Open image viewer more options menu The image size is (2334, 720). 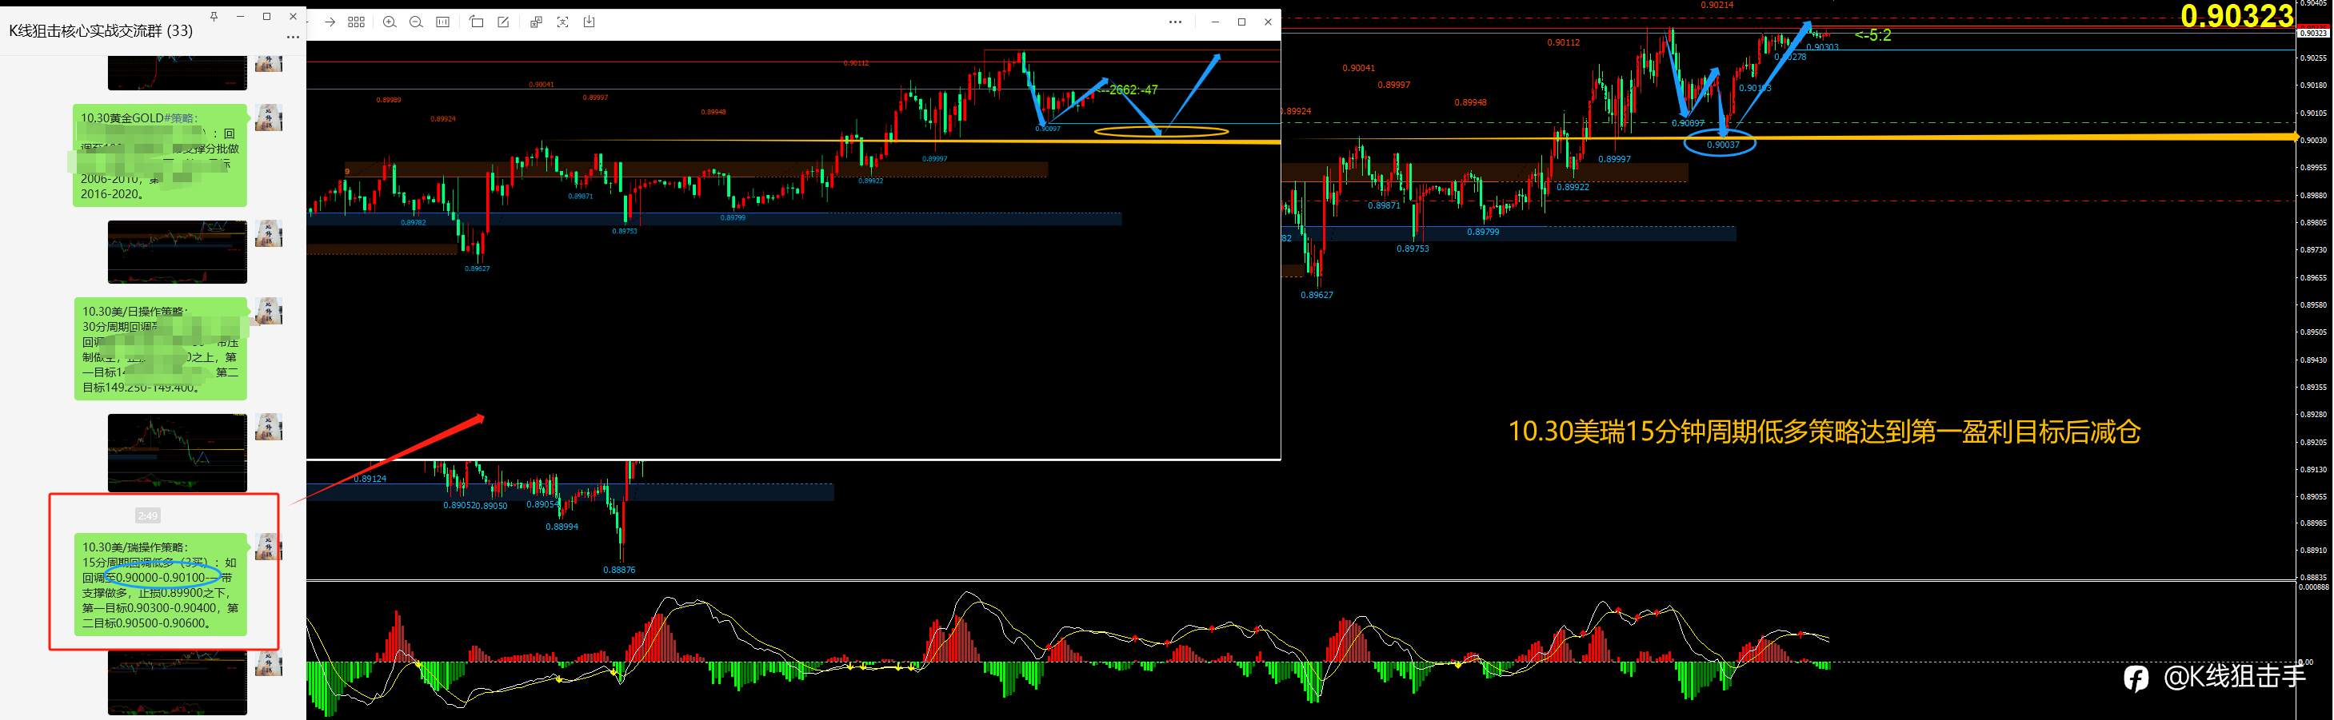coord(1175,22)
